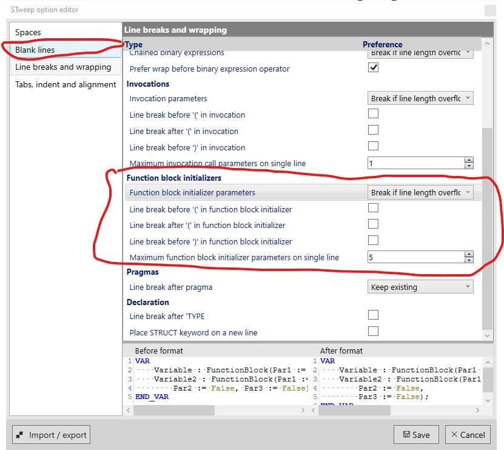Open the 'Invocation parameters' dropdown
The width and height of the screenshot is (504, 450).
tap(420, 98)
